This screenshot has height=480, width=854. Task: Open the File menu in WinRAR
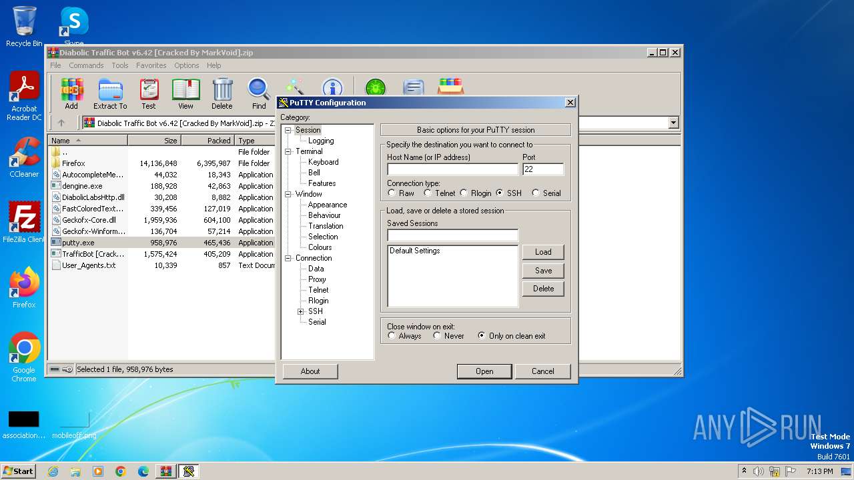[x=55, y=65]
